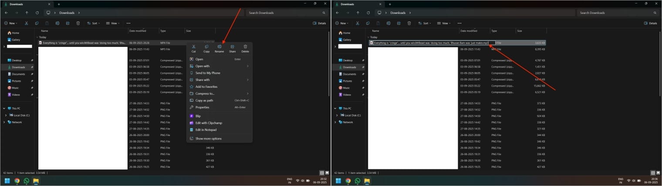
Task: Open the Sort dropdown in the right window
Action: (424, 23)
